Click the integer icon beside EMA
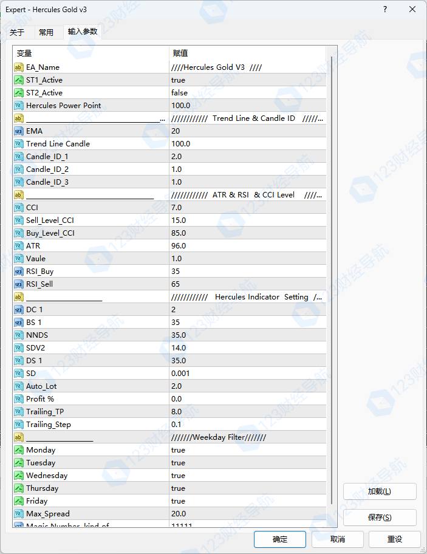Screen dimensions: 427x554 point(19,131)
